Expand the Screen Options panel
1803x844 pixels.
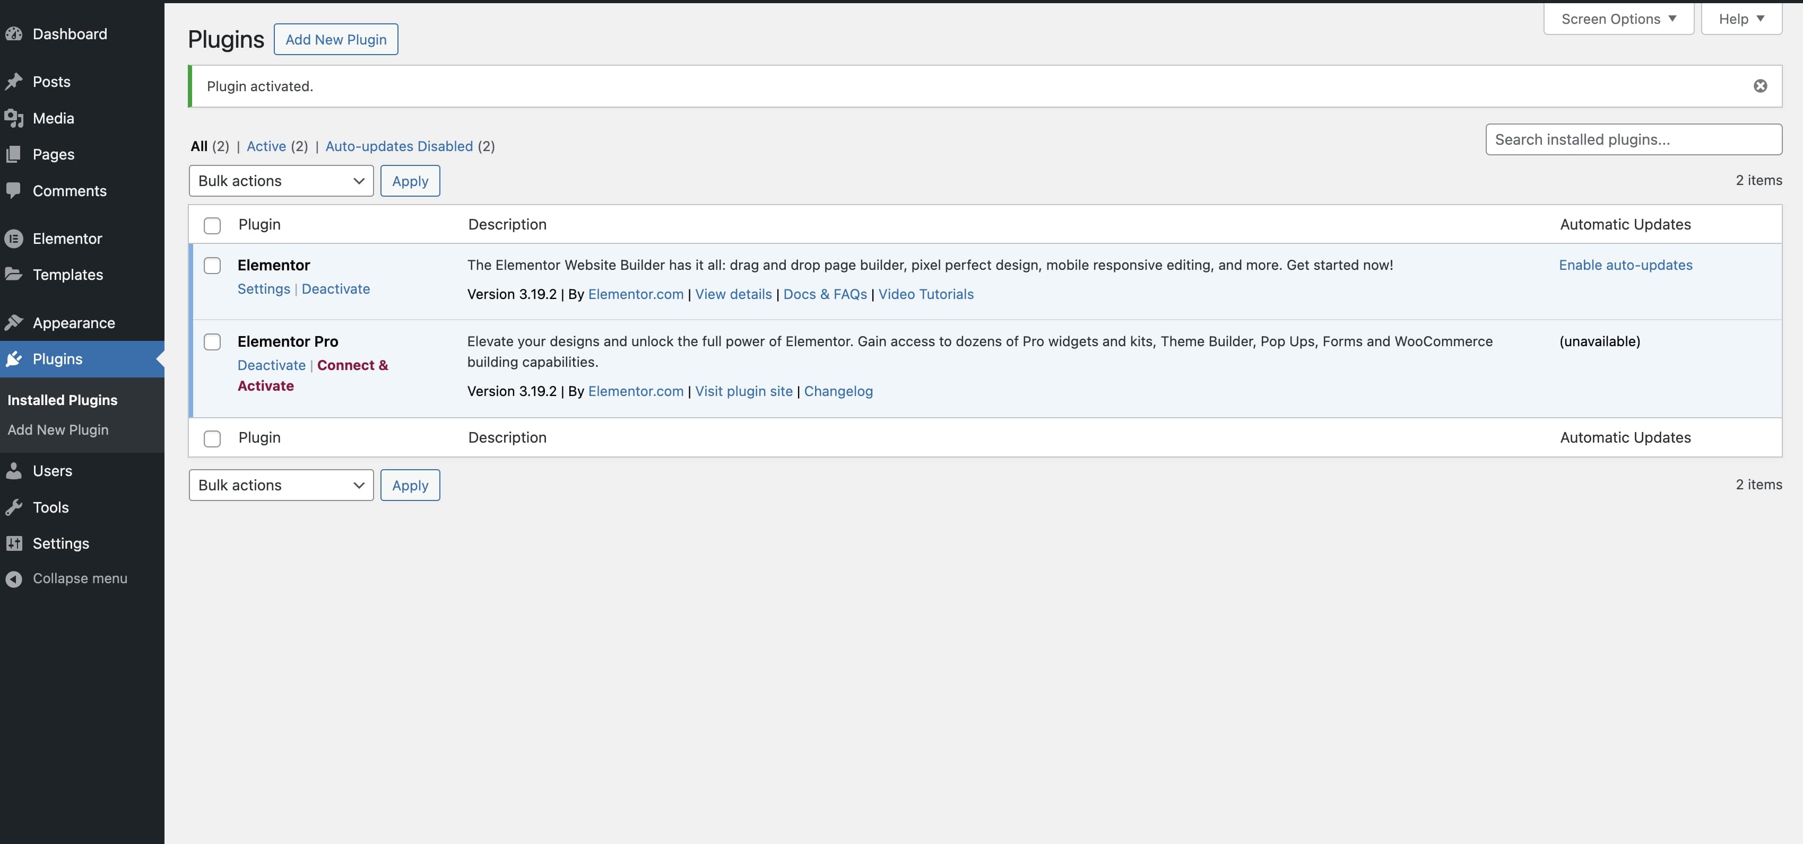[1618, 18]
